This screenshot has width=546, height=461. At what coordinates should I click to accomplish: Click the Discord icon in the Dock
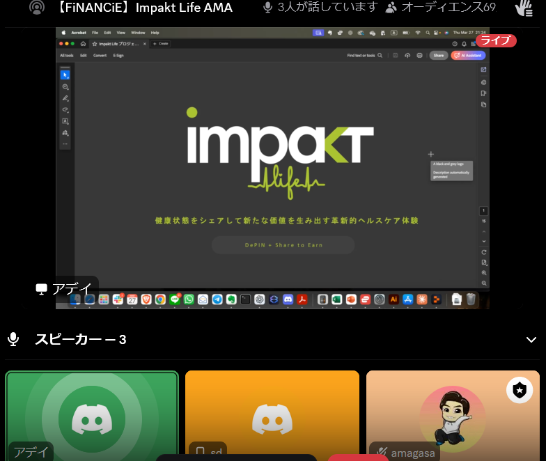pyautogui.click(x=288, y=299)
